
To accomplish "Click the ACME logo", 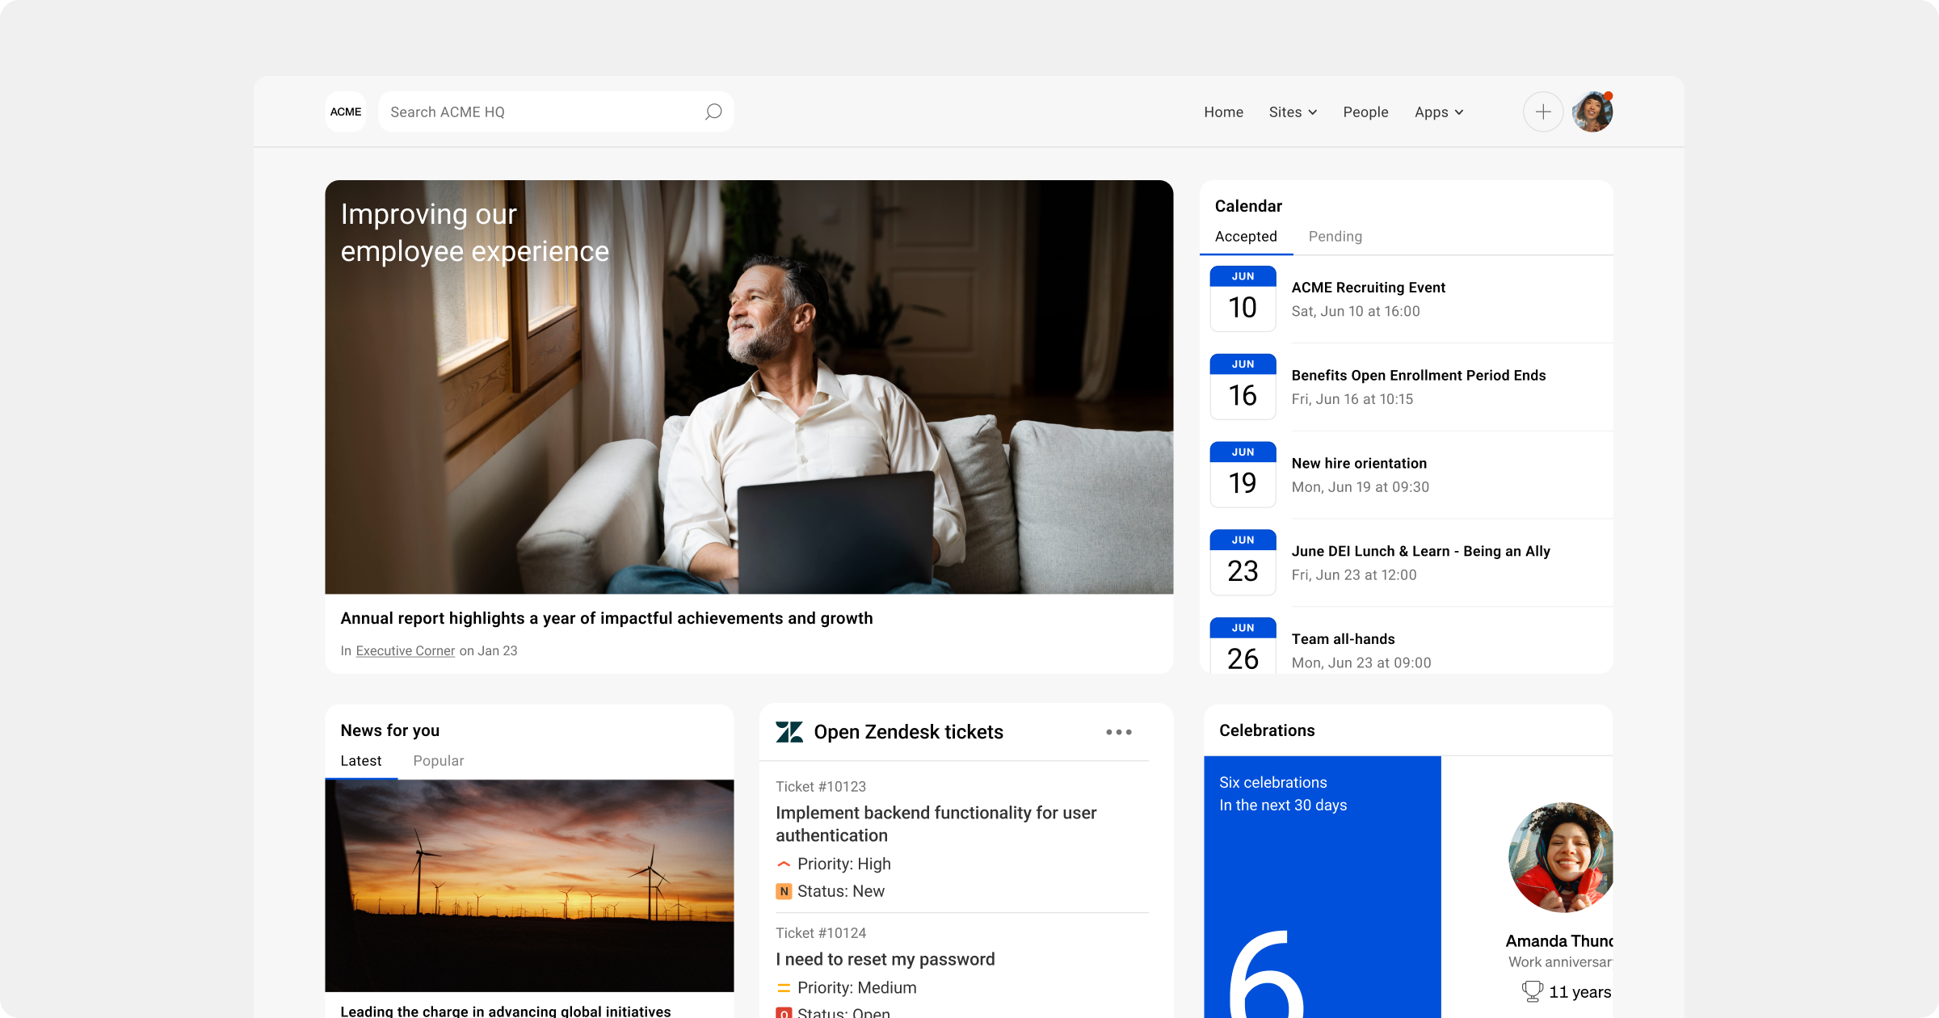I will point(346,111).
